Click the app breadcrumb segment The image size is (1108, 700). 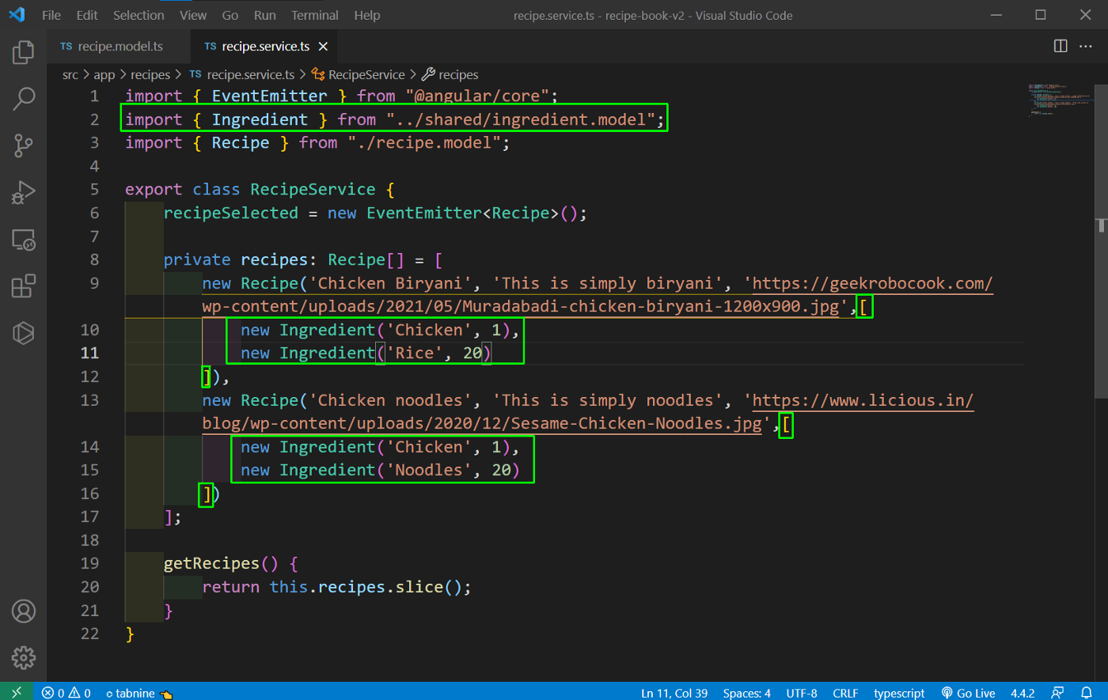[104, 74]
